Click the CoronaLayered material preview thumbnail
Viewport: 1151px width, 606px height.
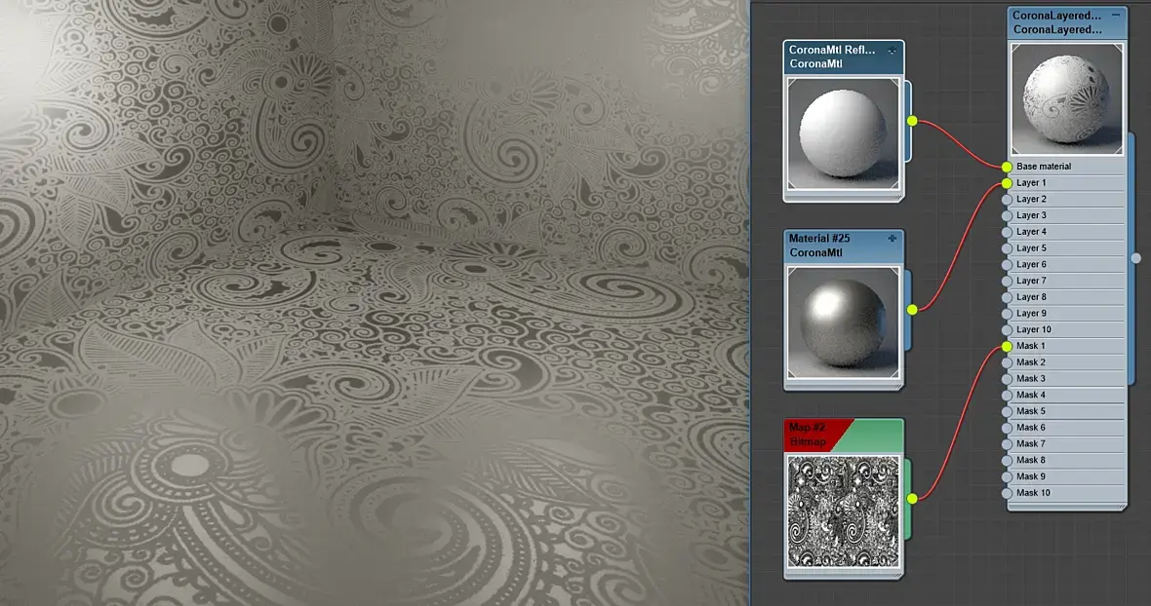(1066, 99)
